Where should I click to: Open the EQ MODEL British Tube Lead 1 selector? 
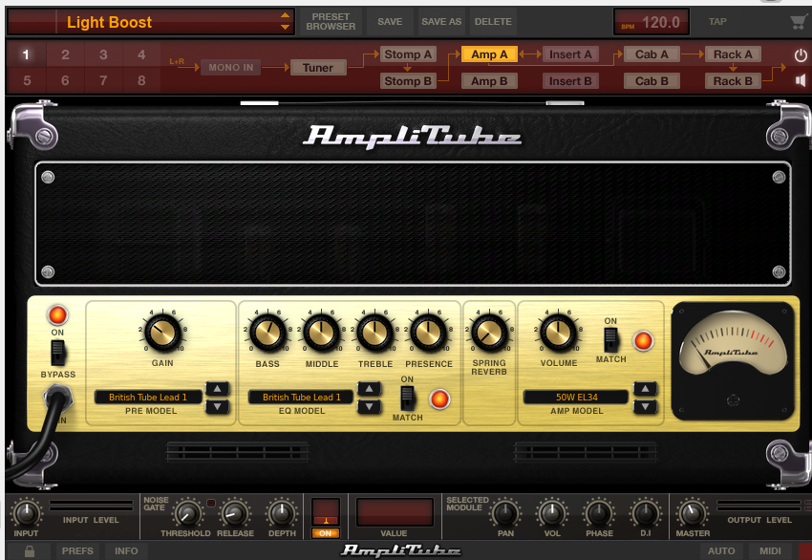(x=301, y=398)
